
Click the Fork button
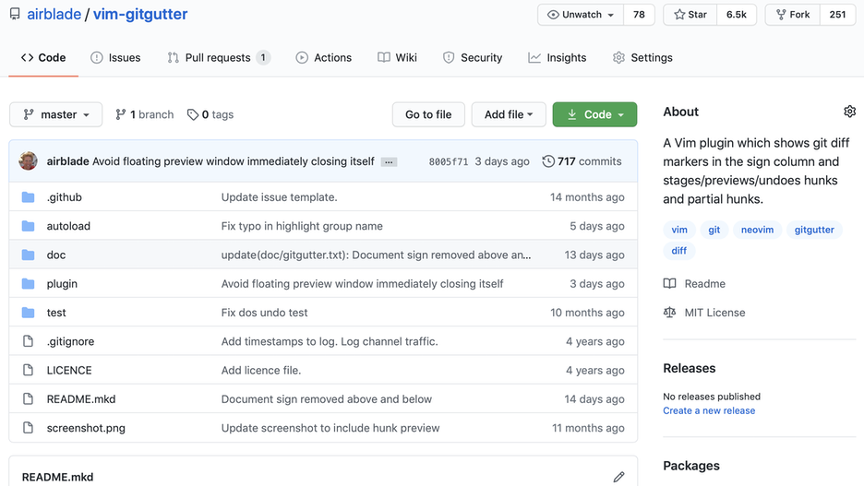tap(792, 15)
